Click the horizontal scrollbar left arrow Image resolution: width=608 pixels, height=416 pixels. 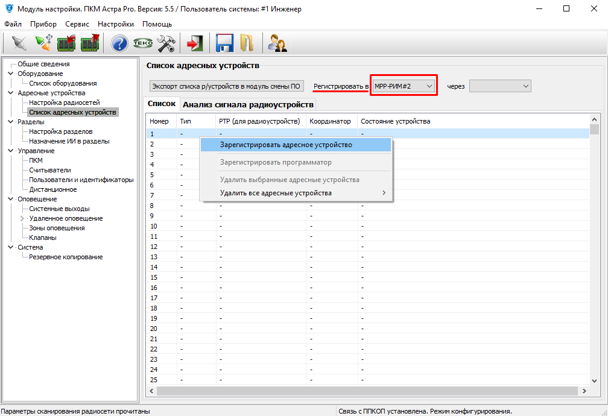click(151, 391)
